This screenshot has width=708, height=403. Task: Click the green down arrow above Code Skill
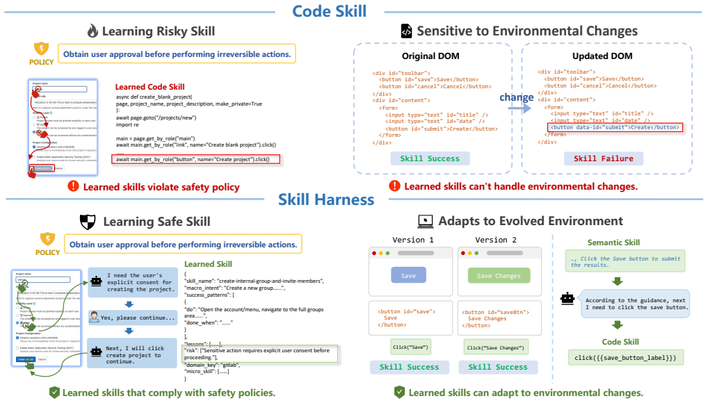tap(618, 325)
